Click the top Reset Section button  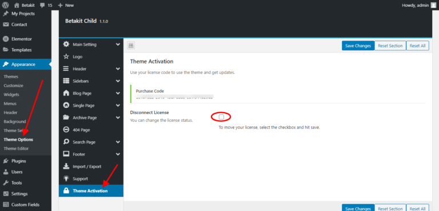coord(390,46)
